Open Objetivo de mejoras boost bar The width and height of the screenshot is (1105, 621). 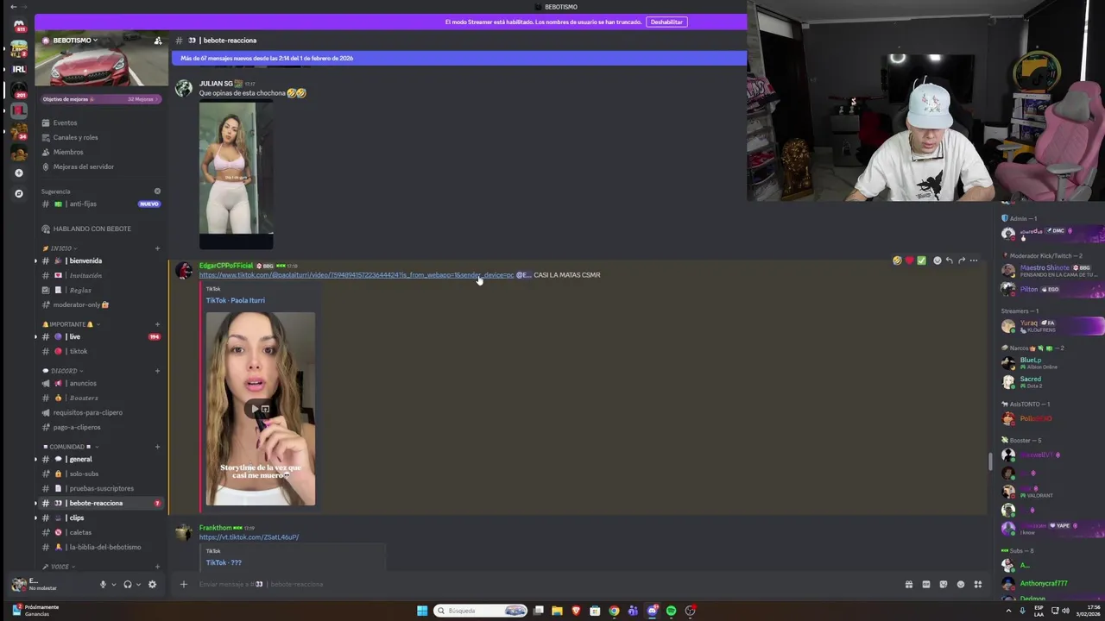pyautogui.click(x=101, y=99)
